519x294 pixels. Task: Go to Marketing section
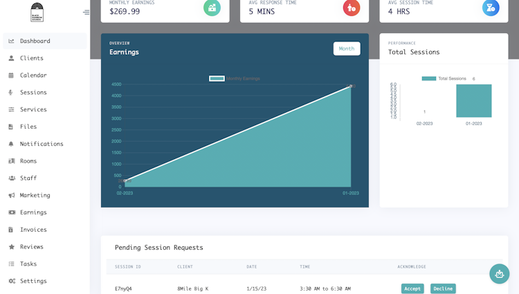[45, 195]
